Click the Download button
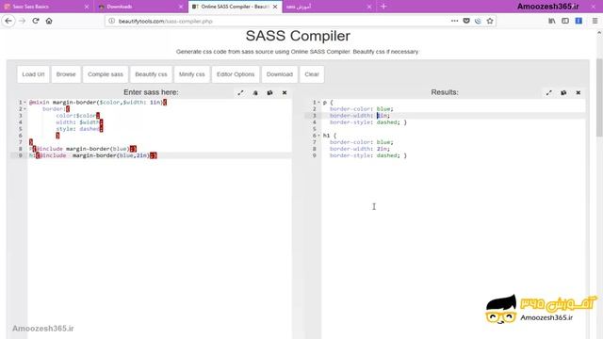The height and width of the screenshot is (339, 603). 280,74
